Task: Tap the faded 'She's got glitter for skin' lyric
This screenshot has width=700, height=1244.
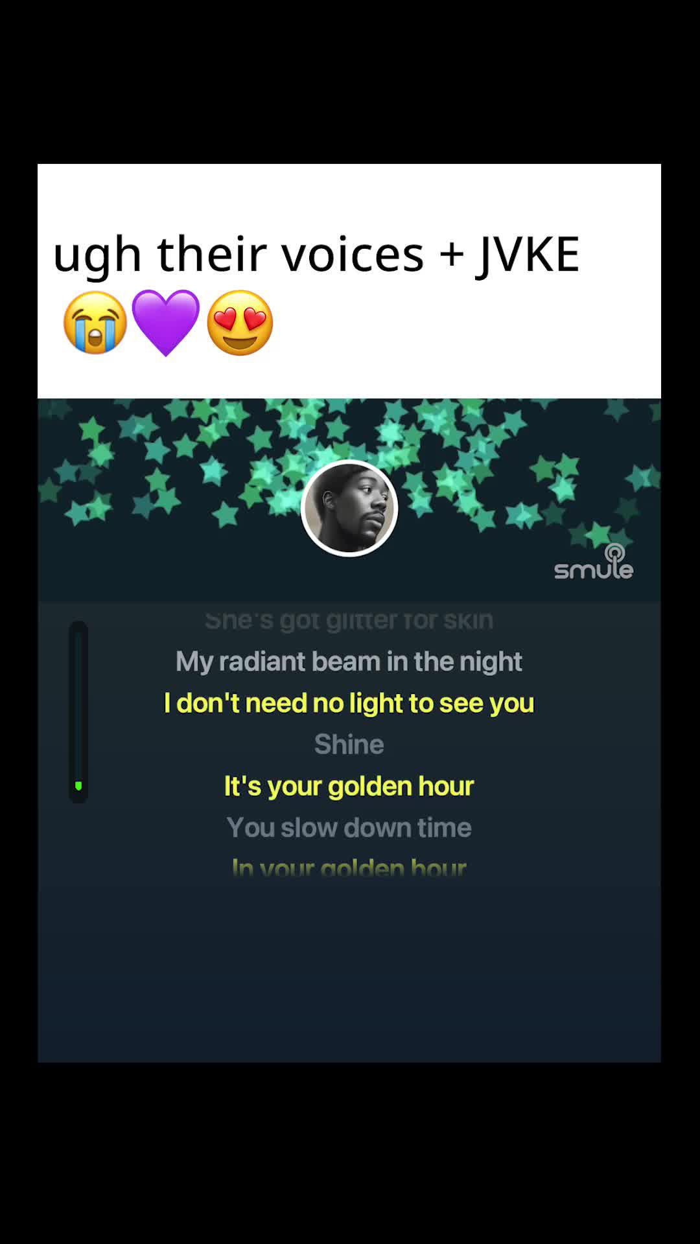Action: (349, 621)
